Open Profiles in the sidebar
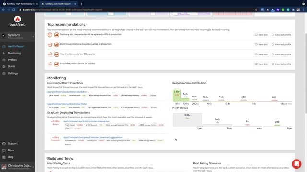Viewport: 307px width, 172px height. [12, 60]
